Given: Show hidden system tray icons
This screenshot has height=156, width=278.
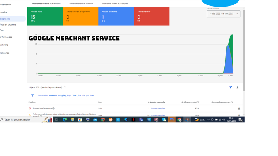Looking at the screenshot, I should [x=209, y=120].
